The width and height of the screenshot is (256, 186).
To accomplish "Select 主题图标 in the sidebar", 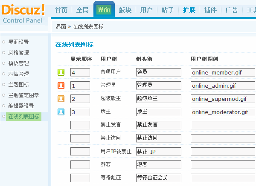I will click(x=19, y=85).
